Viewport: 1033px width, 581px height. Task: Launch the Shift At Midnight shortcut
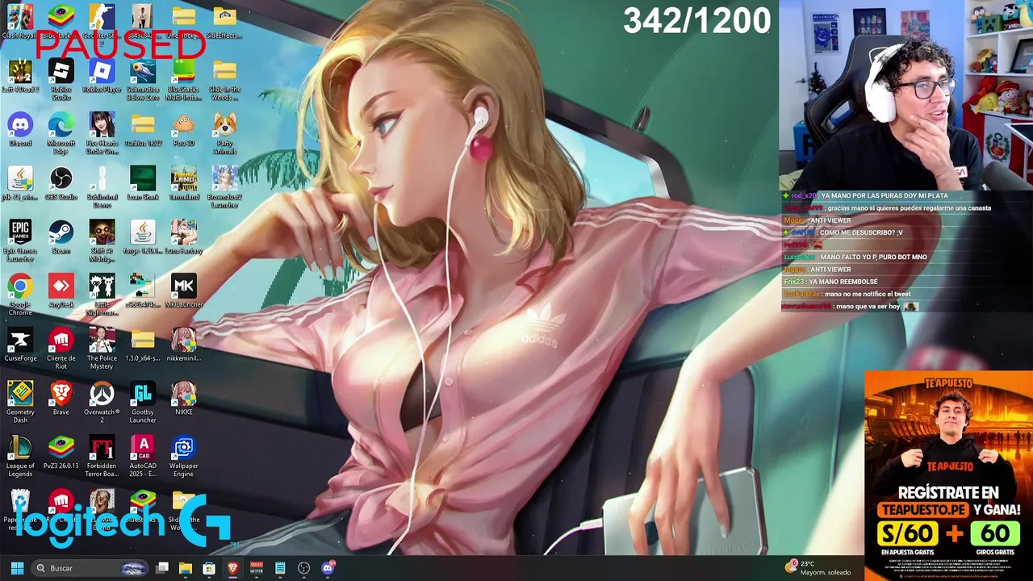pyautogui.click(x=102, y=240)
